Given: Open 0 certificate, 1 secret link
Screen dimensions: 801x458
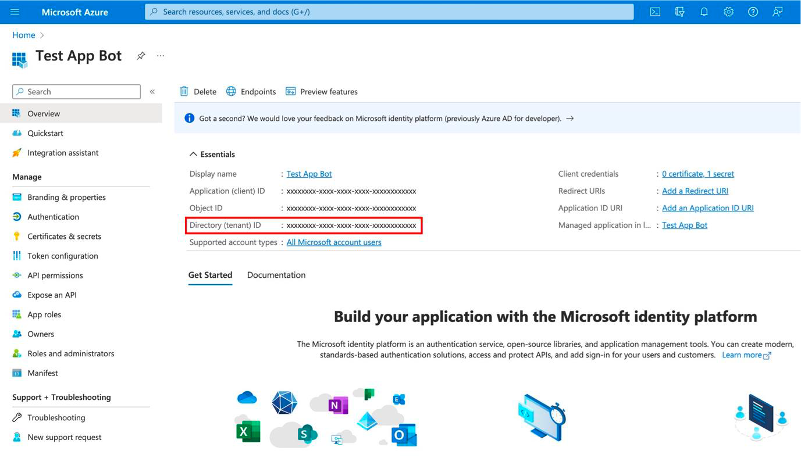Looking at the screenshot, I should click(x=698, y=174).
